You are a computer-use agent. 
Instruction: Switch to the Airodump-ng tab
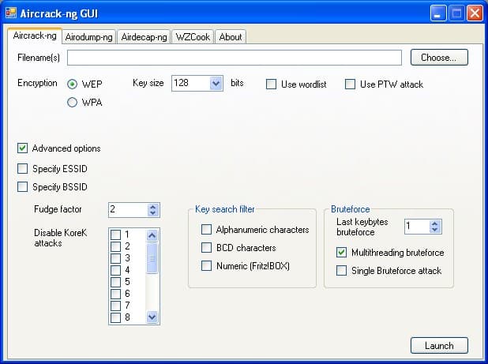click(x=88, y=37)
